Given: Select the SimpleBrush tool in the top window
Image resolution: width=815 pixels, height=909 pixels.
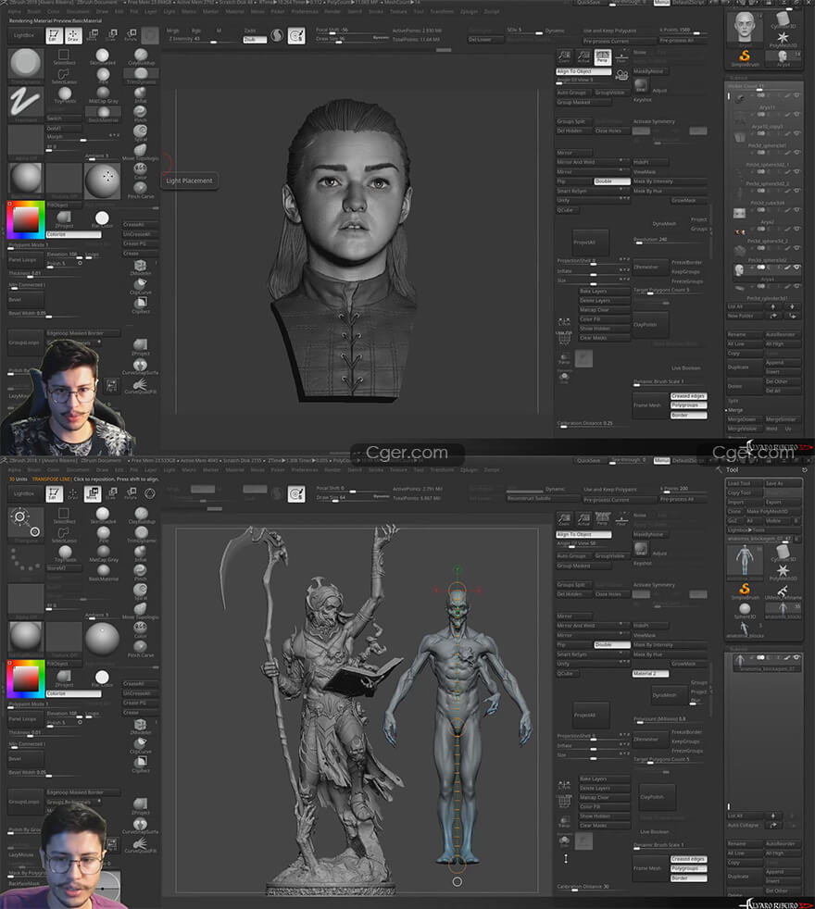Looking at the screenshot, I should 745,58.
